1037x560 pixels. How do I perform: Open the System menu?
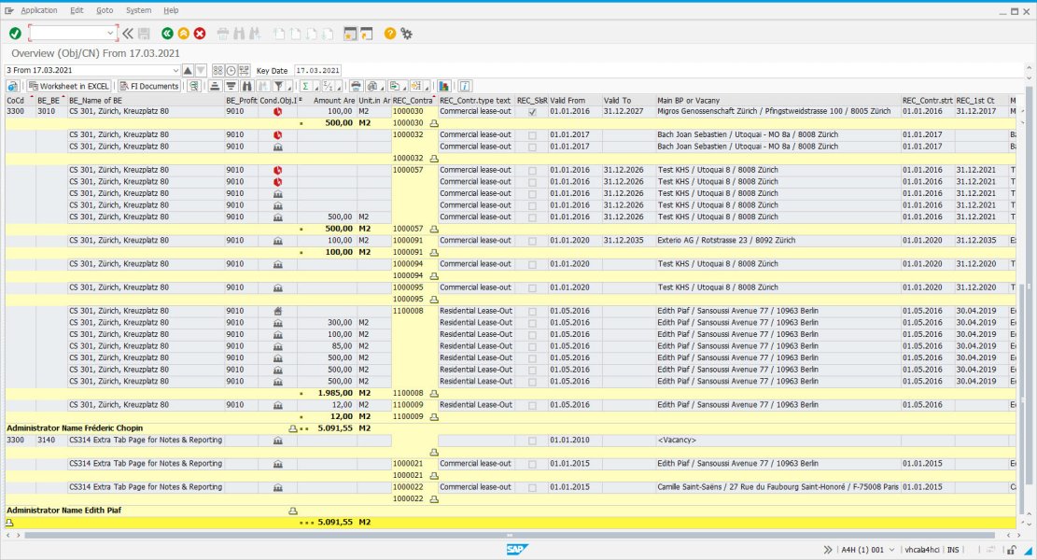tap(138, 10)
